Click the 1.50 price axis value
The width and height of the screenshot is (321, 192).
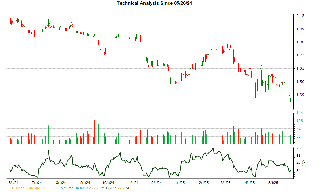pyautogui.click(x=300, y=82)
